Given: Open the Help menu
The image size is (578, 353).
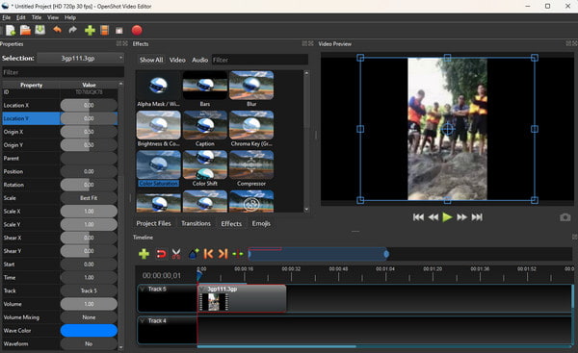Looking at the screenshot, I should coord(70,17).
